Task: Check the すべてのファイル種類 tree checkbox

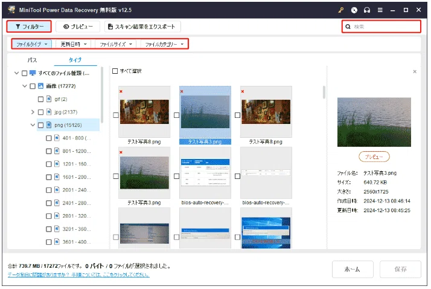Action: point(25,73)
